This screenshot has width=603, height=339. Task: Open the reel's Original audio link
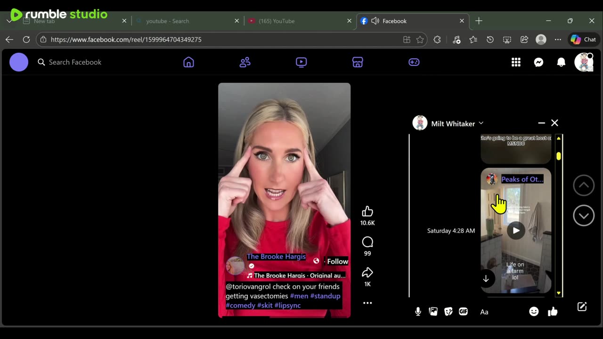pos(300,276)
